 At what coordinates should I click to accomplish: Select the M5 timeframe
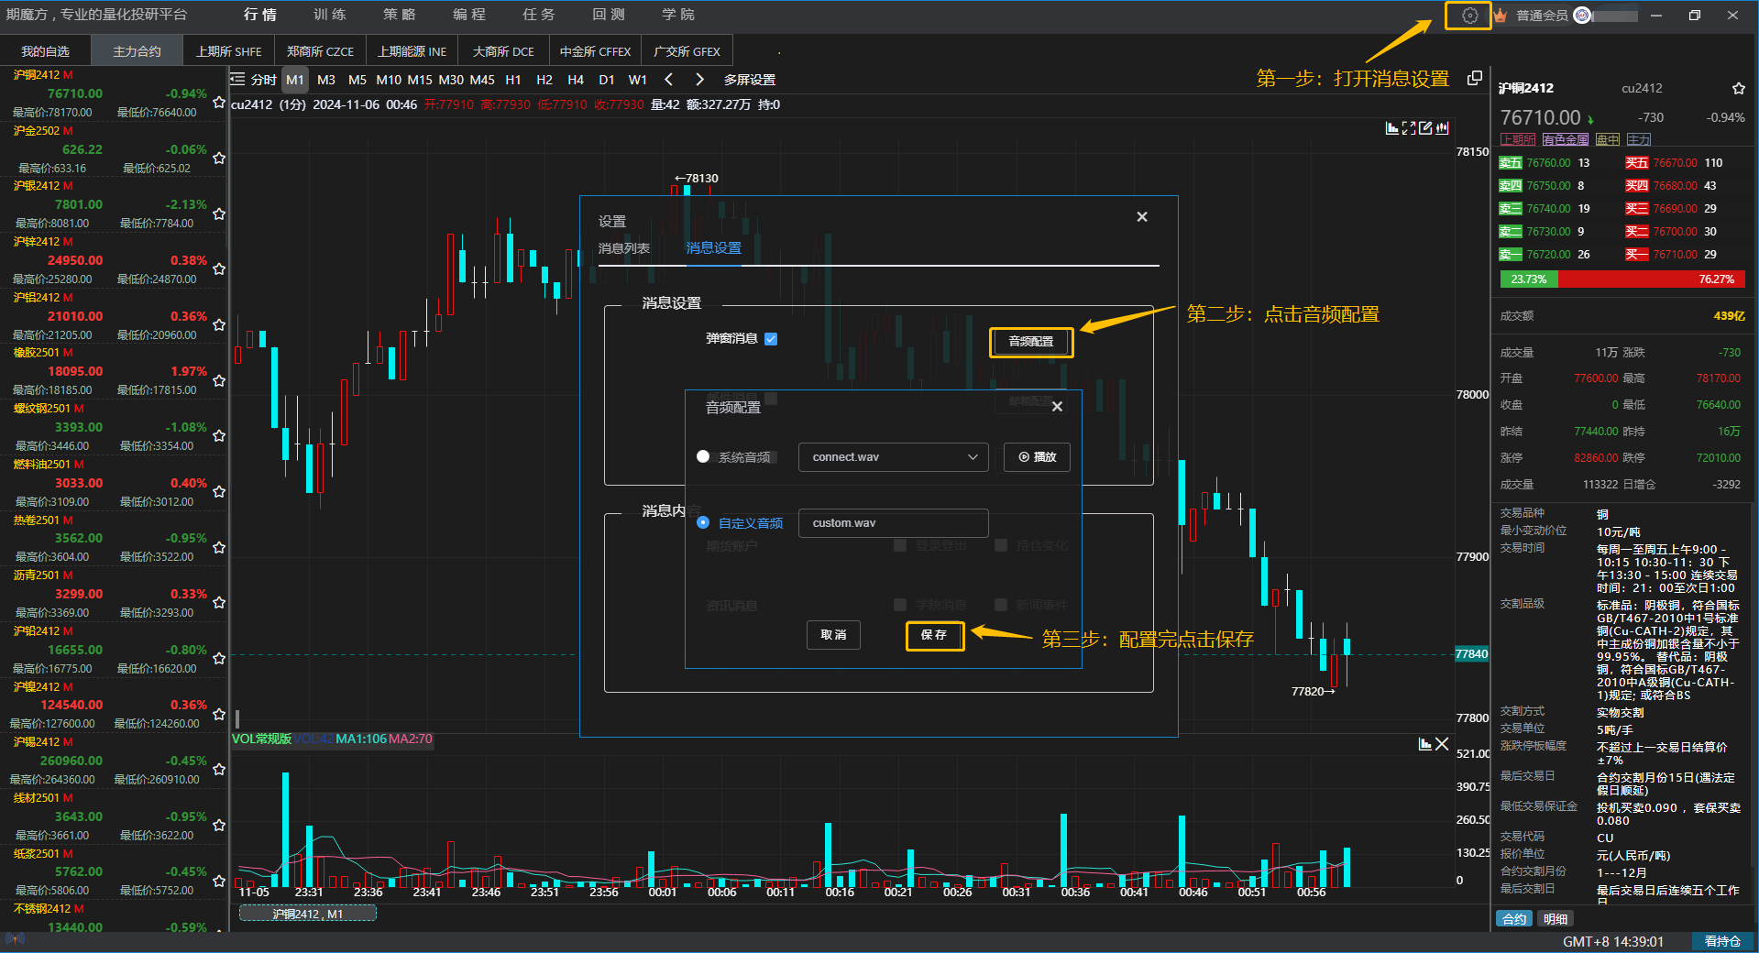357,80
